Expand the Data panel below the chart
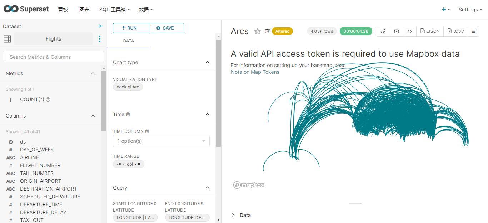 (234, 215)
